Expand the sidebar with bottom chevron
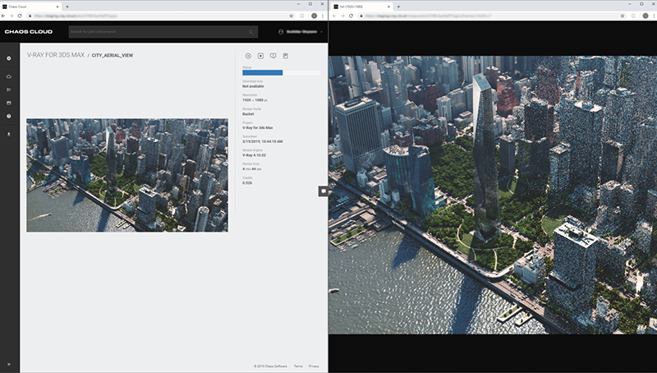 [9, 364]
